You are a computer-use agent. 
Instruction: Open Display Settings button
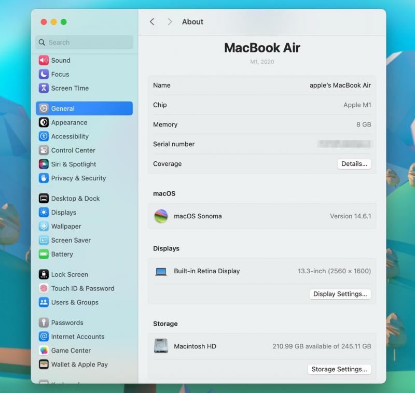coord(340,294)
